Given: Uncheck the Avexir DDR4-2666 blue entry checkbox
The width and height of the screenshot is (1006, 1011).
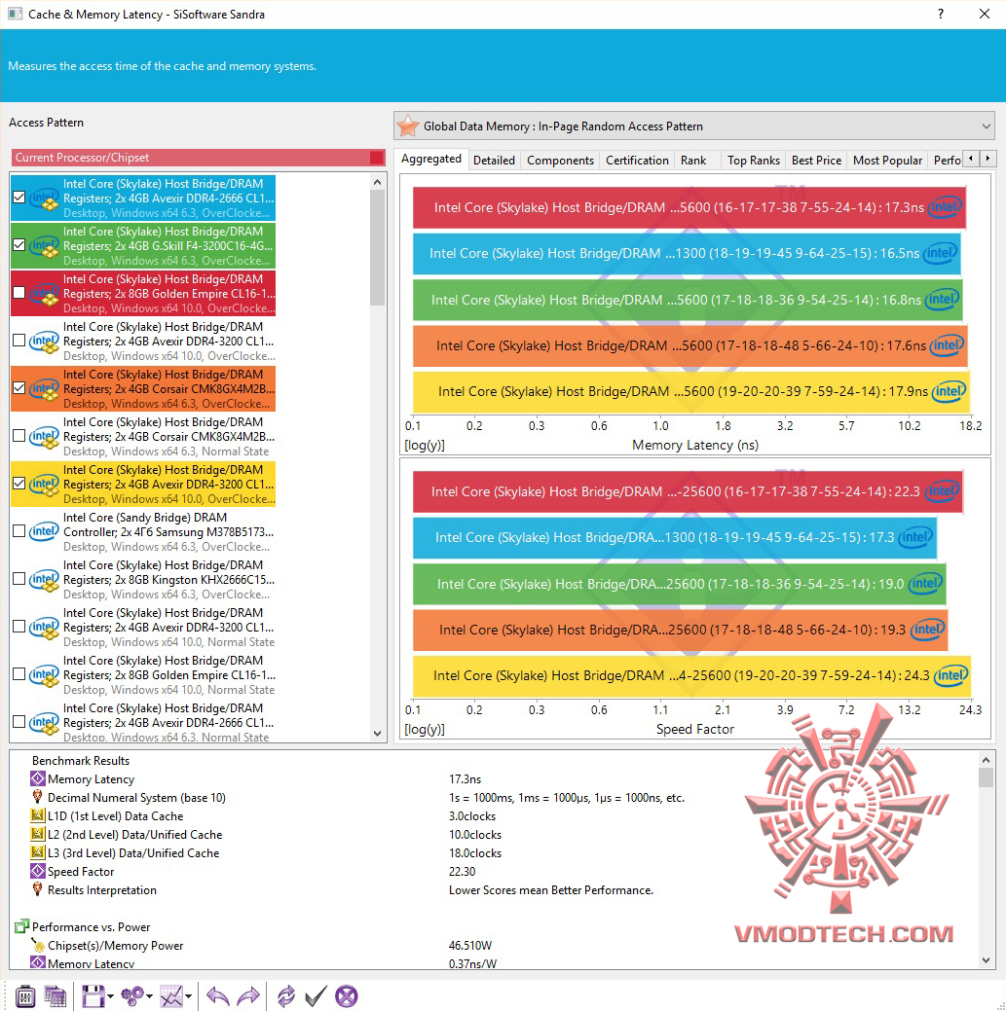Looking at the screenshot, I should (19, 198).
